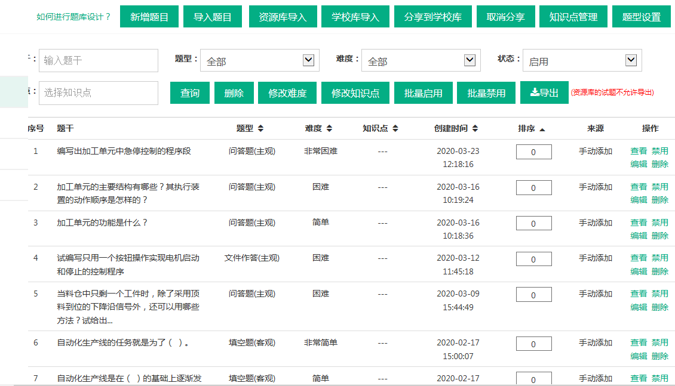Image resolution: width=675 pixels, height=386 pixels.
Task: Sort table by 知识点 column arrows
Action: [x=395, y=128]
